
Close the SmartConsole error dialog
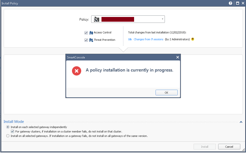click(x=178, y=57)
